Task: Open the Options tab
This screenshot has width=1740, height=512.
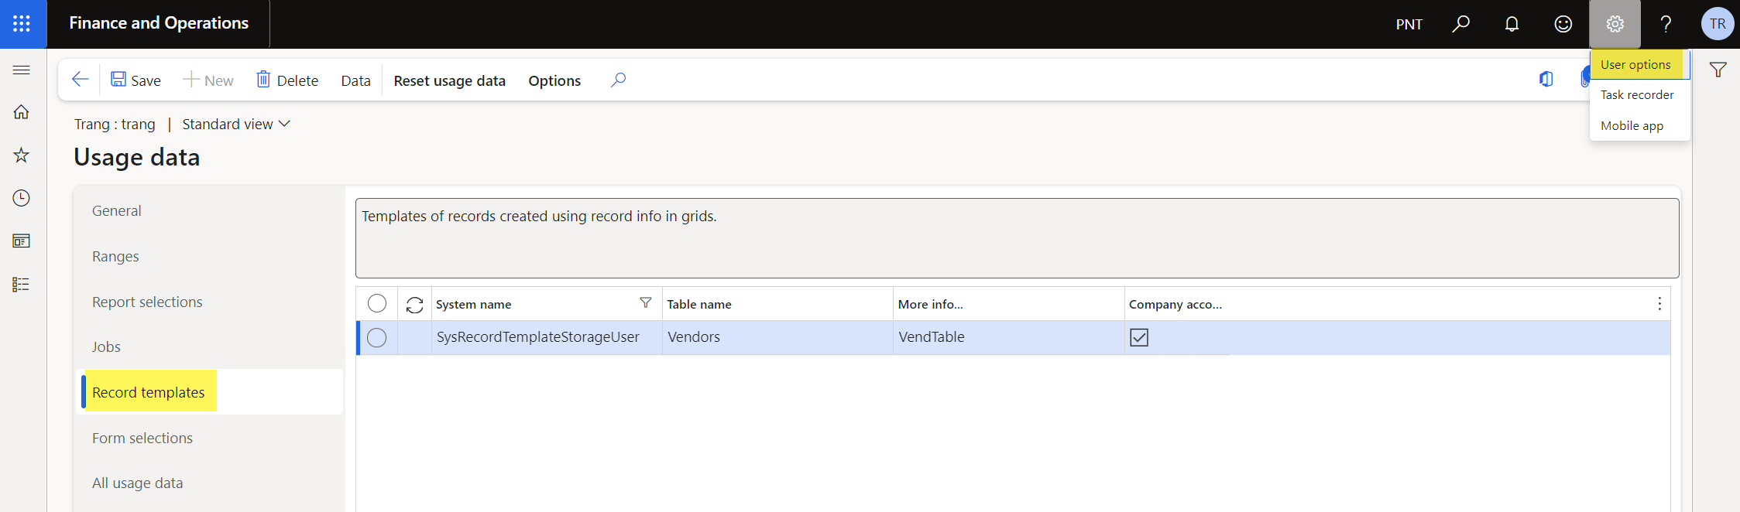Action: 554,80
